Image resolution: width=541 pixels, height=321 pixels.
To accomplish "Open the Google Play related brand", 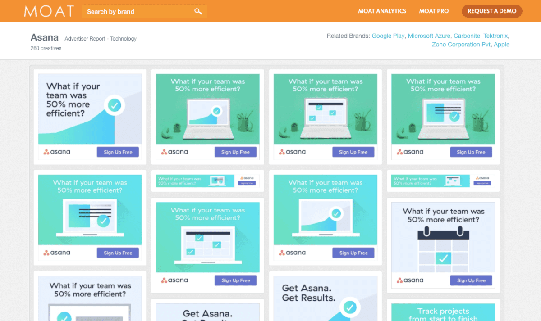I will pyautogui.click(x=388, y=36).
